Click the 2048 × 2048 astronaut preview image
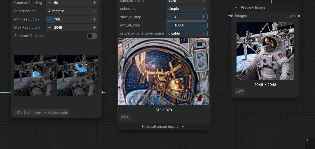Viewport: 315px width, 149px height. pos(265,51)
